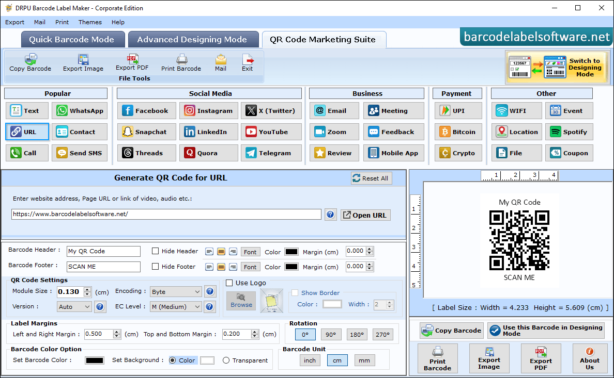Viewport: 614px width, 378px height.
Task: Click the Open URL button
Action: click(x=365, y=215)
